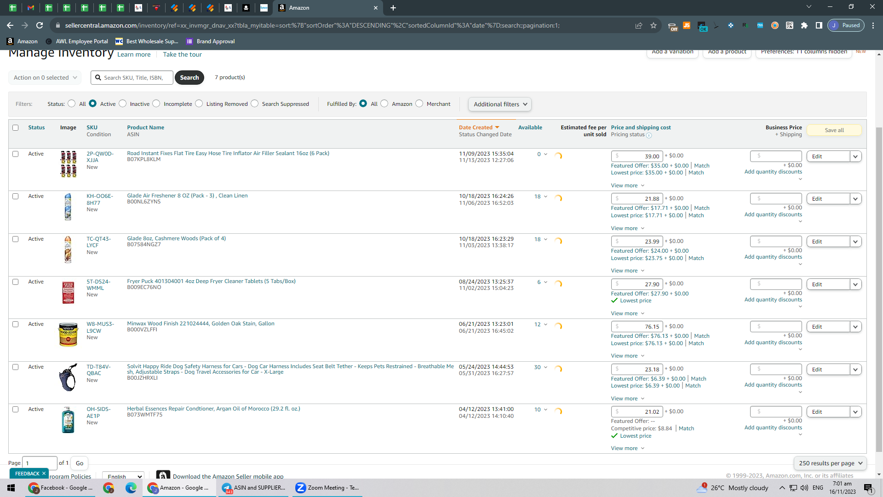Show hidden system tray icons
883x497 pixels.
(782, 488)
